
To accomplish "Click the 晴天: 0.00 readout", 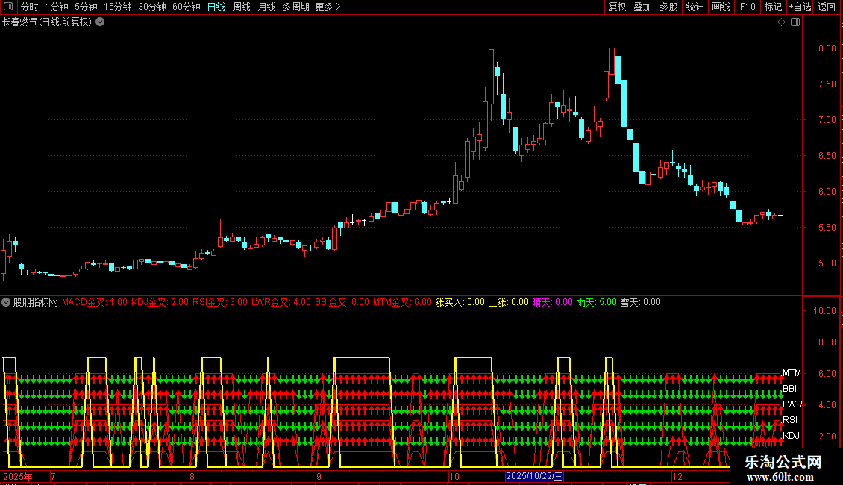I will 552,302.
